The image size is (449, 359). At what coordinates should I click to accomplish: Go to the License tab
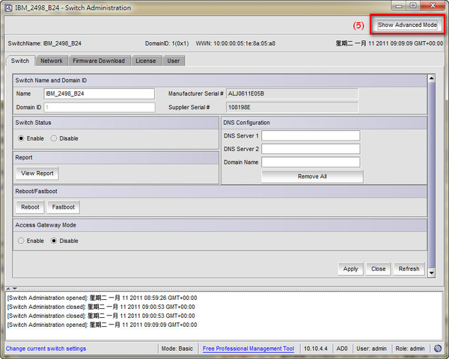pos(146,61)
